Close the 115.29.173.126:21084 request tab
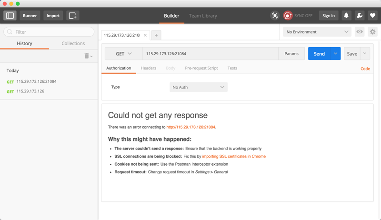Screen dimensions: 381x220 [145, 35]
